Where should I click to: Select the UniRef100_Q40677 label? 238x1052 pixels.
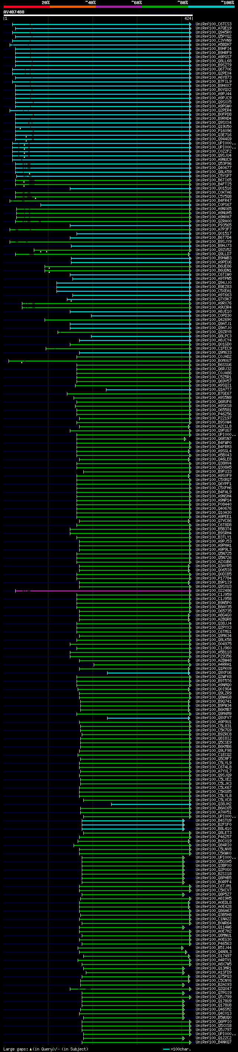point(213,168)
